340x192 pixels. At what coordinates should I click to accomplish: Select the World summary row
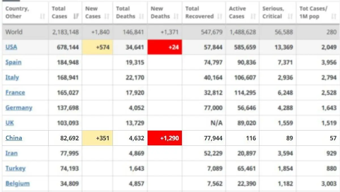[170, 32]
